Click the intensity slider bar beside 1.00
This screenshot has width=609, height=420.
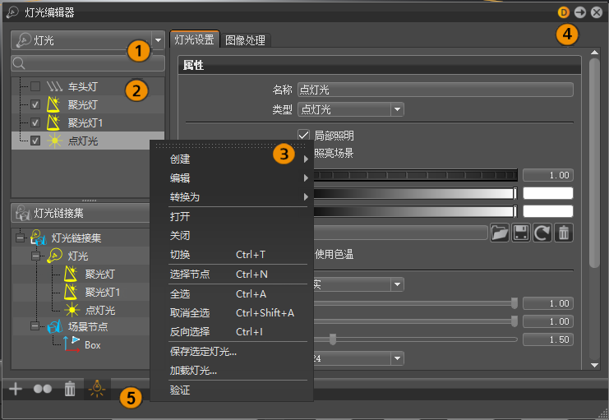click(x=415, y=175)
